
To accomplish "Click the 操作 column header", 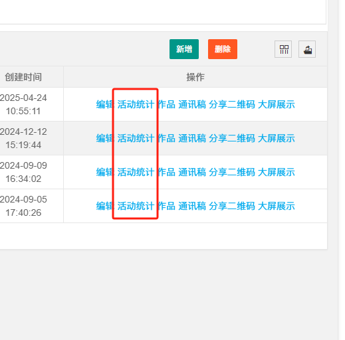I will coord(195,77).
